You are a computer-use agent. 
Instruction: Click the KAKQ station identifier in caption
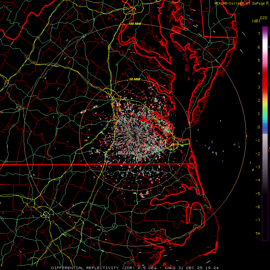click(x=170, y=268)
